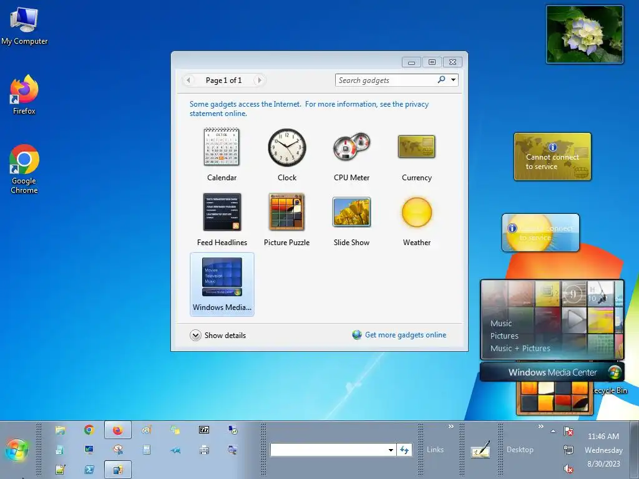
Task: Go to previous gadget page
Action: click(188, 80)
